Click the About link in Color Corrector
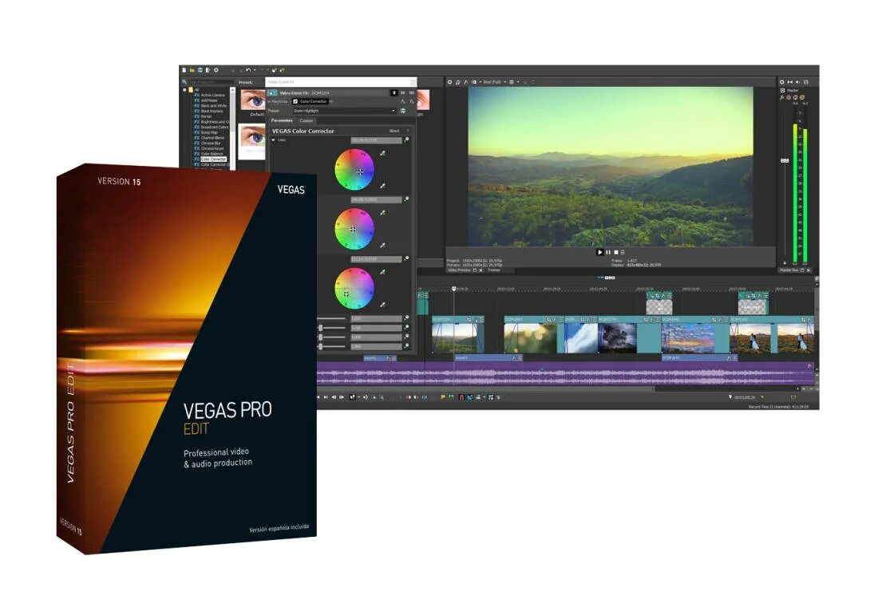Viewport: 878px width, 603px height. pyautogui.click(x=394, y=131)
